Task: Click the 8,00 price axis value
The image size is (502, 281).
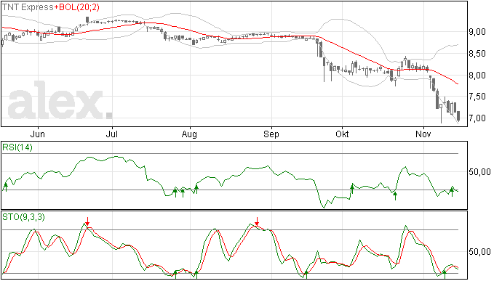Action: [x=477, y=76]
